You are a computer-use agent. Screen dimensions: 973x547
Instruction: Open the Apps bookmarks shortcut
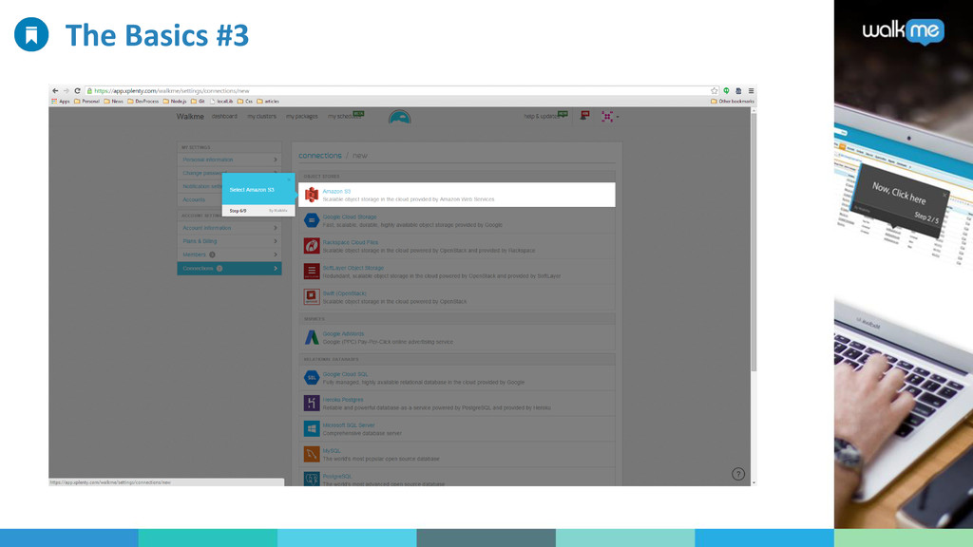[x=61, y=101]
